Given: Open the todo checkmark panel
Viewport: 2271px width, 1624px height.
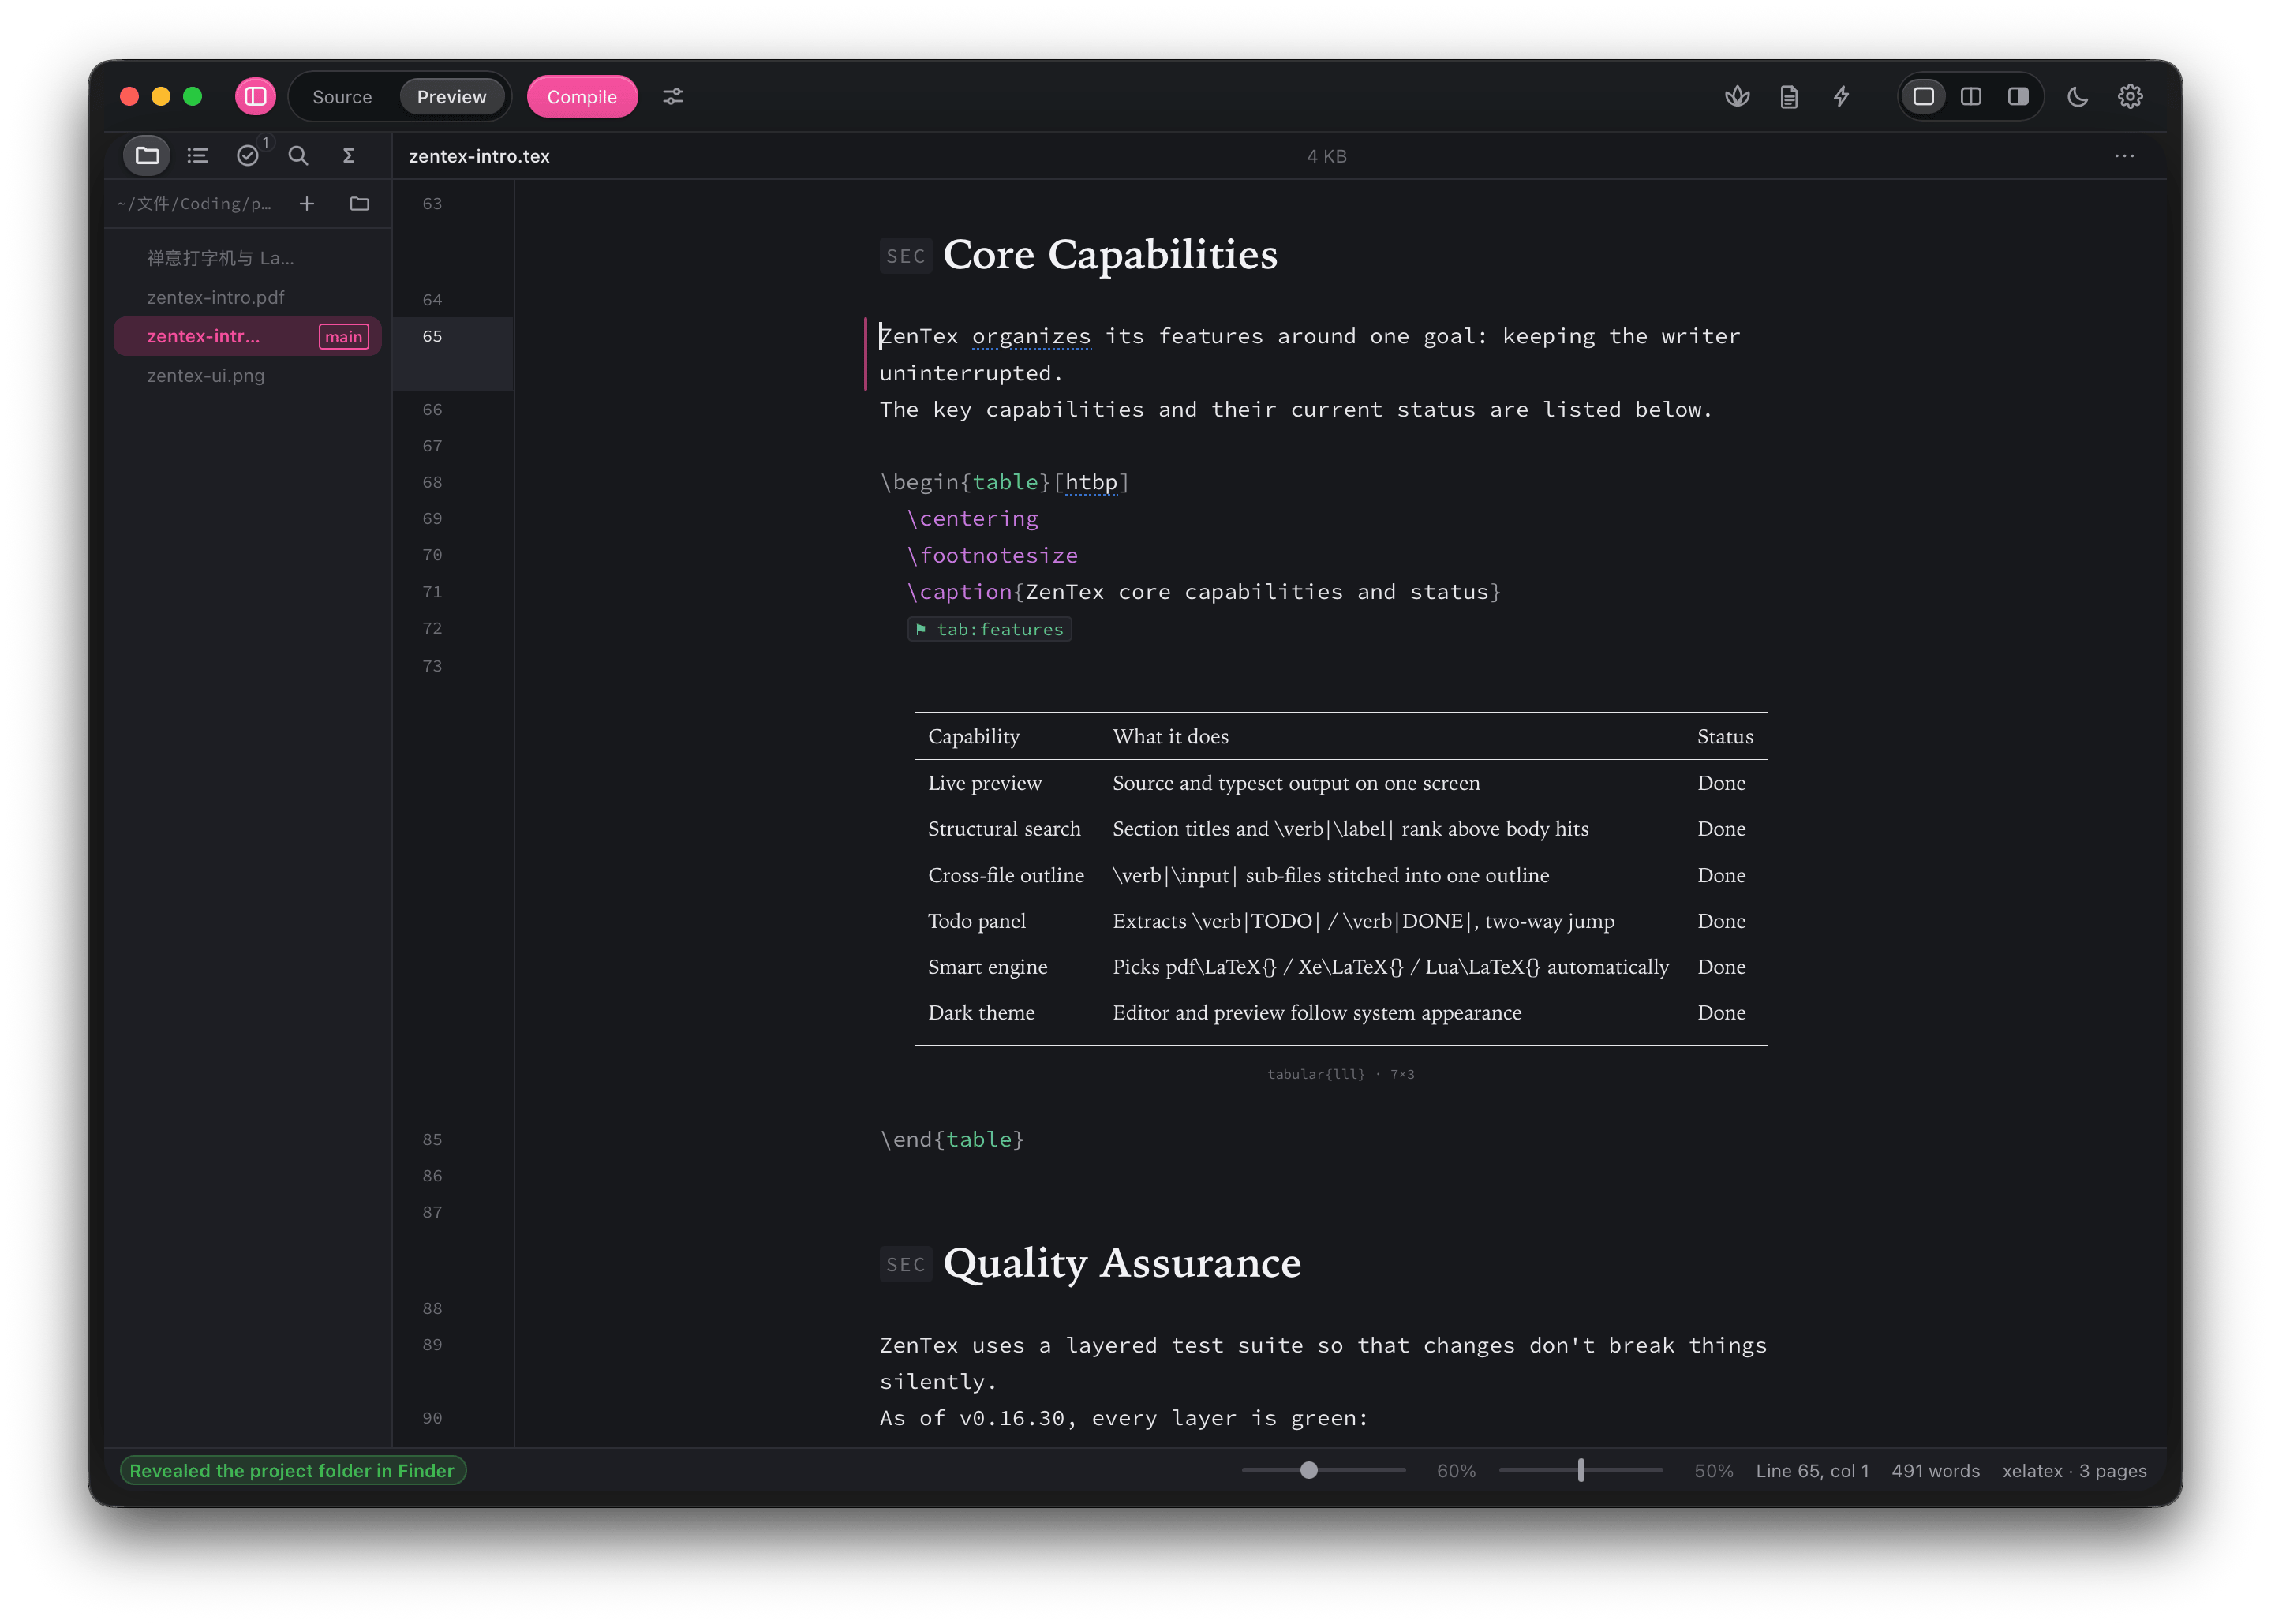Looking at the screenshot, I should 248,155.
